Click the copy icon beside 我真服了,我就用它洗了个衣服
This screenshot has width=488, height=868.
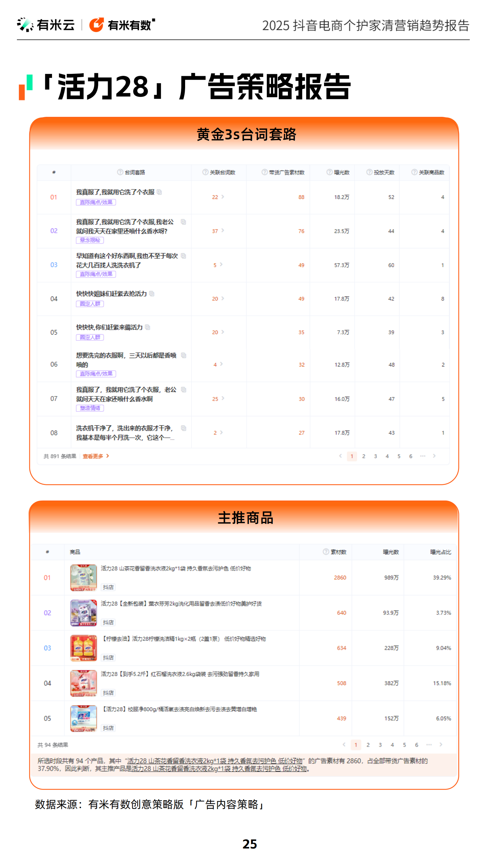coord(159,192)
